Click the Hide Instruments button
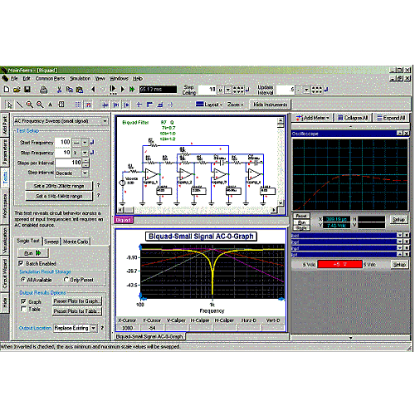Screen dimensions: 415x415 [x=271, y=105]
